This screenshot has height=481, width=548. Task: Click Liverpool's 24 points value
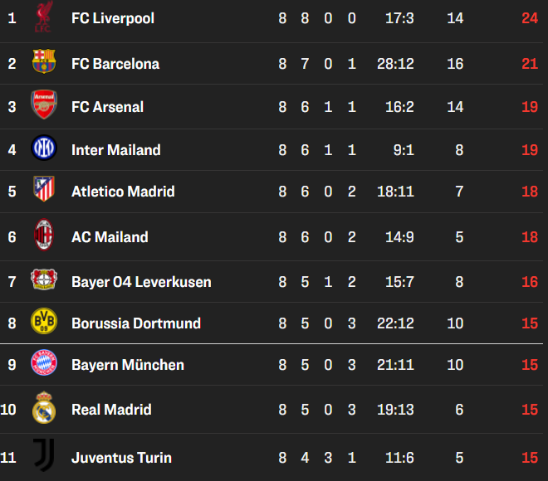530,18
